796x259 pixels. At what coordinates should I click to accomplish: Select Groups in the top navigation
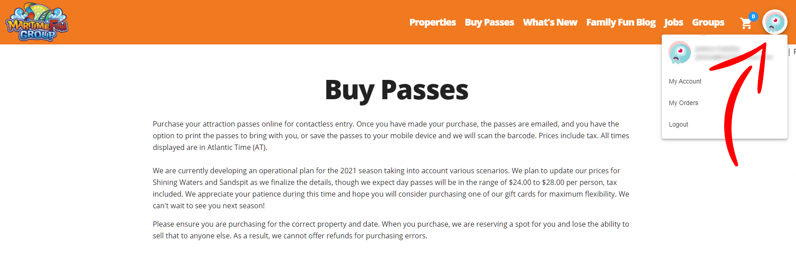tap(708, 22)
